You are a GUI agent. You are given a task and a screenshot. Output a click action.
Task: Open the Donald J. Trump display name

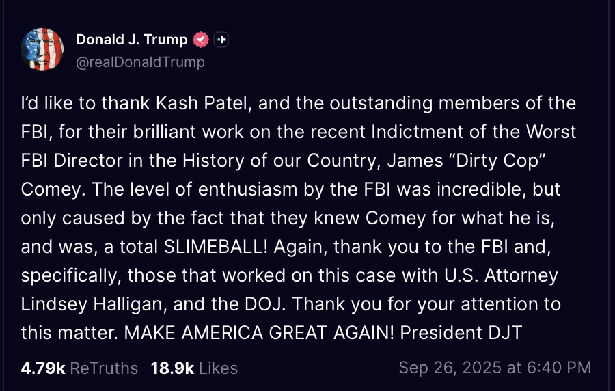(131, 40)
